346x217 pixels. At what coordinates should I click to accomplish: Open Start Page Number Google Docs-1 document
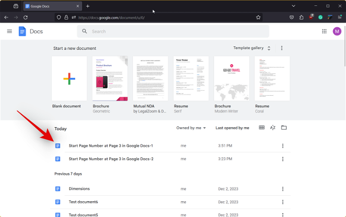[x=111, y=145]
